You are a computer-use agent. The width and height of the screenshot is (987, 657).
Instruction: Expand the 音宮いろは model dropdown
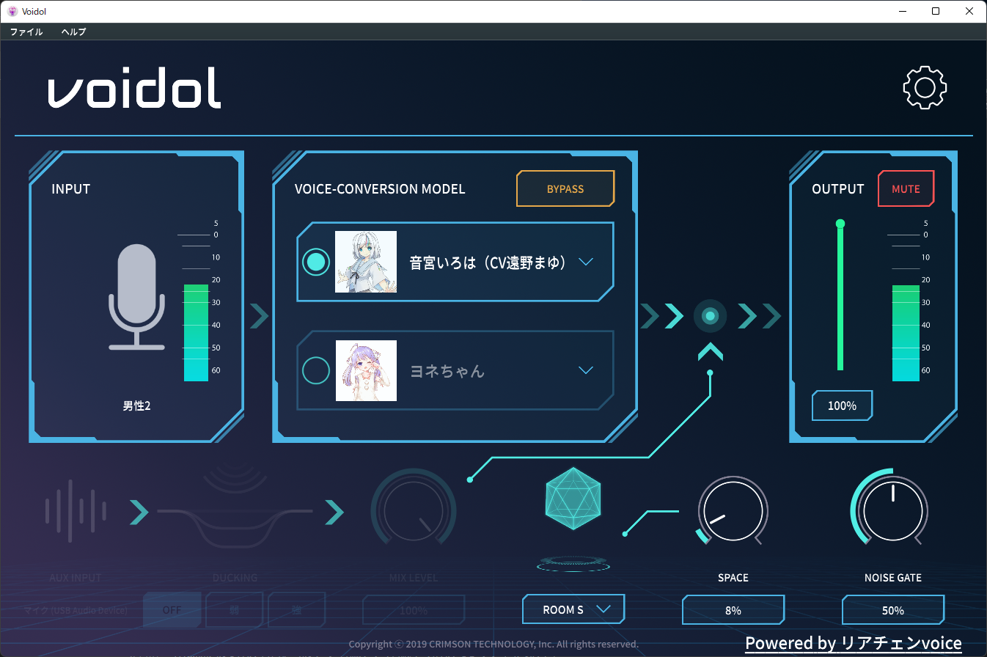[x=585, y=261]
